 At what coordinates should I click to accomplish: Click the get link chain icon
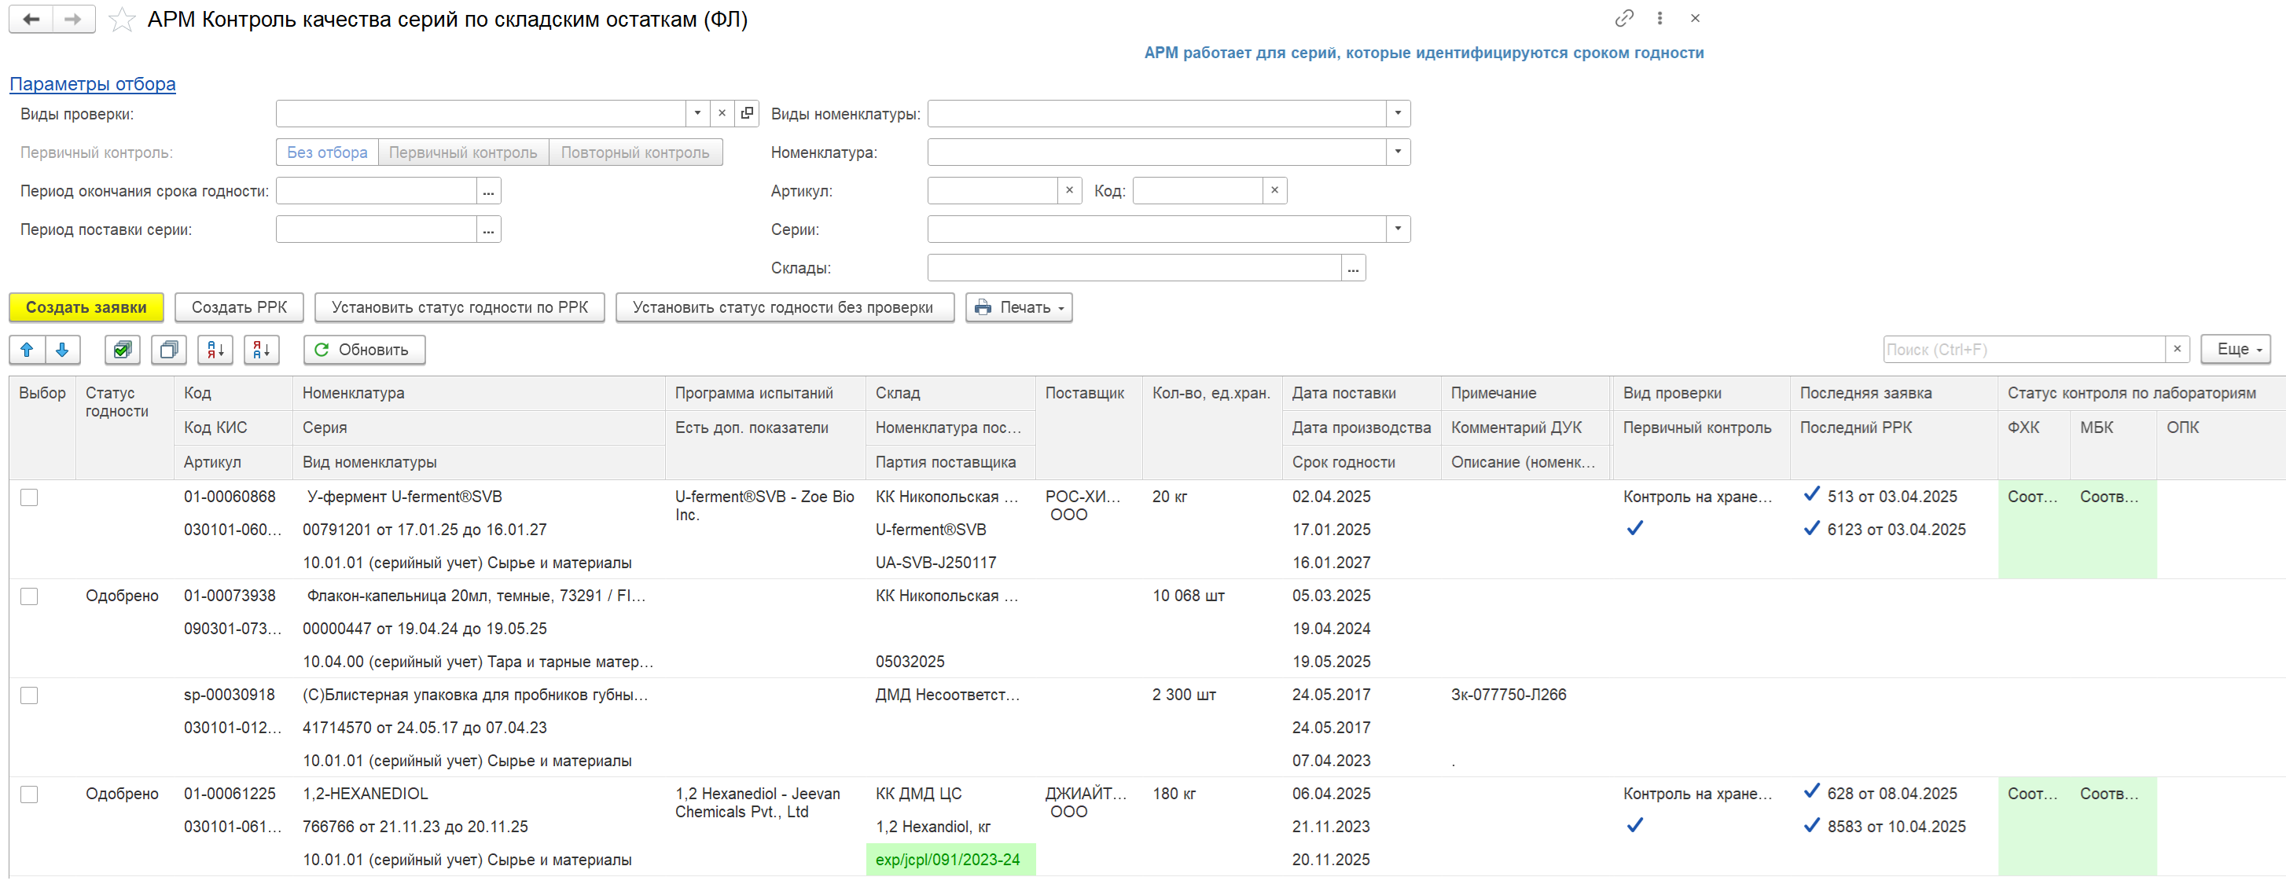[x=1624, y=18]
